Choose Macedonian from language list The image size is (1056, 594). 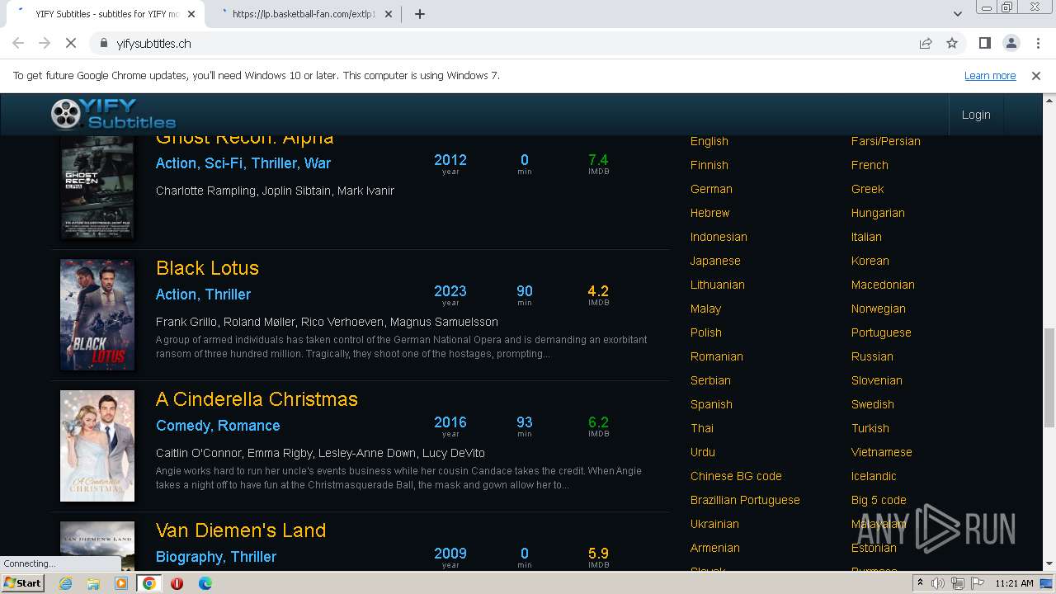tap(883, 285)
